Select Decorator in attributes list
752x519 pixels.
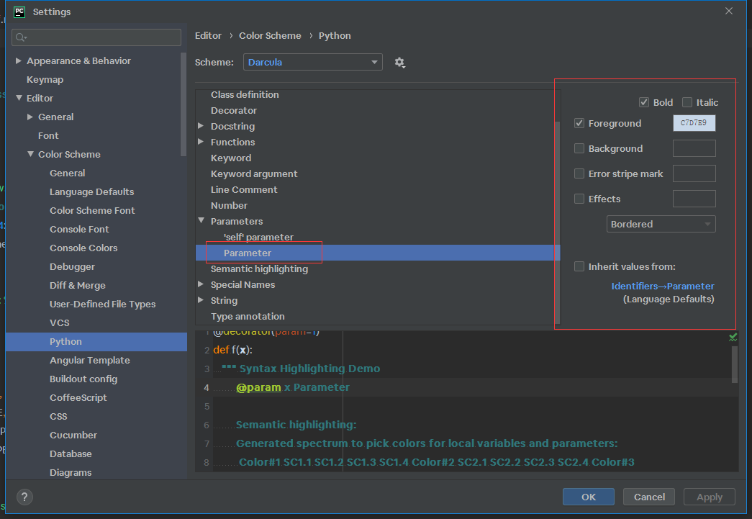[x=234, y=110]
